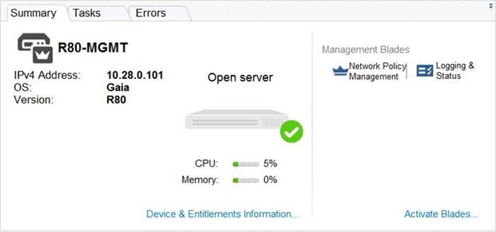496x232 pixels.
Task: Switch to the Errors tab
Action: [x=151, y=13]
